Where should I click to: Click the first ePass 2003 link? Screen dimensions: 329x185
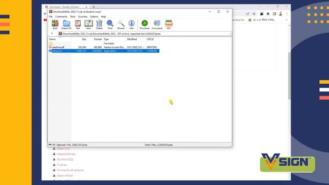63,149
